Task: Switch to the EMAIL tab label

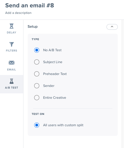Action: 12,70
